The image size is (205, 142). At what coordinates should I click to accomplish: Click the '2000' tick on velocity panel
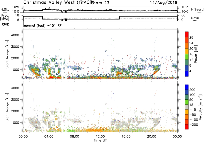pos(15,111)
